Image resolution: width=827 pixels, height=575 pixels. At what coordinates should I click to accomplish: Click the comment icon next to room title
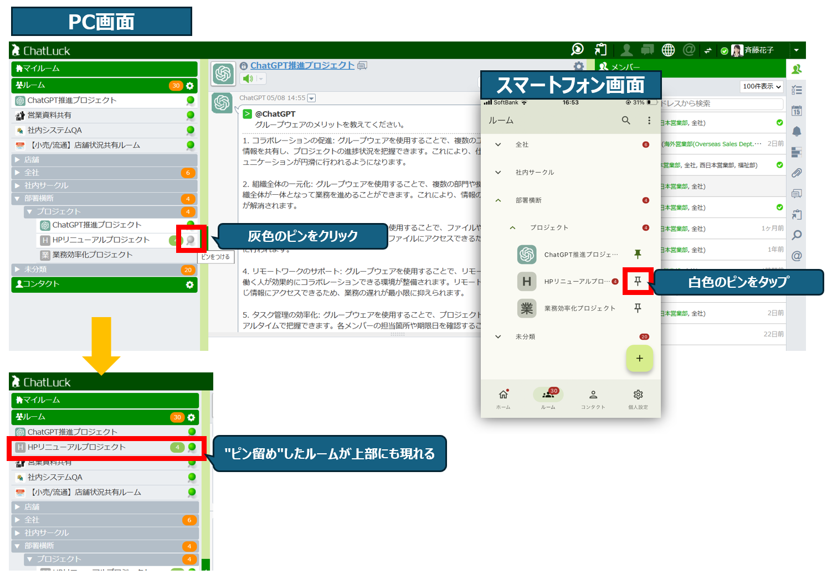(x=362, y=65)
